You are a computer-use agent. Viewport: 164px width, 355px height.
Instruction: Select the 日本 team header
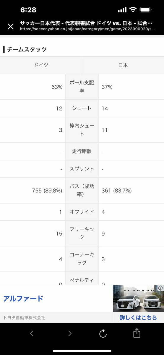[123, 65]
